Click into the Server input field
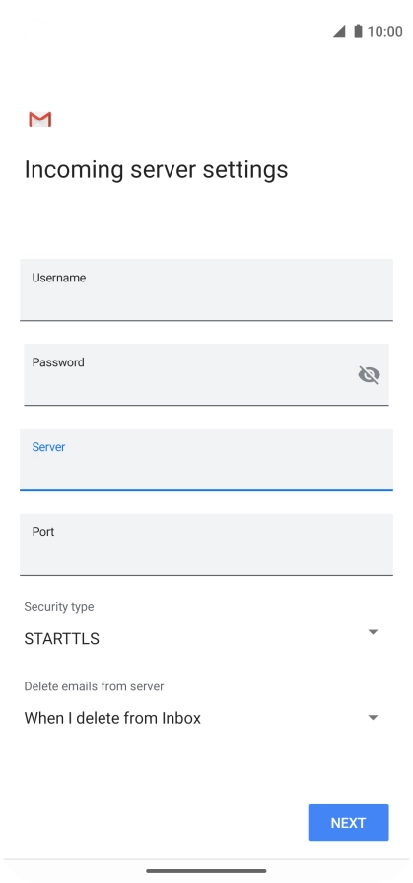Image resolution: width=413 pixels, height=883 pixels. (x=206, y=459)
